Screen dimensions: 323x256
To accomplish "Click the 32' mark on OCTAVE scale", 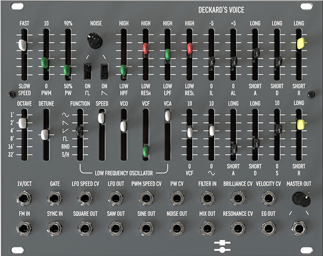I will 11,155.
